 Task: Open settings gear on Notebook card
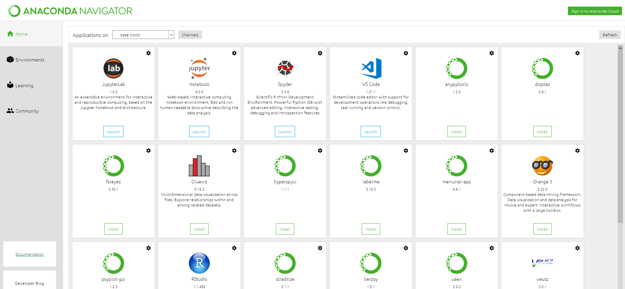click(x=234, y=53)
